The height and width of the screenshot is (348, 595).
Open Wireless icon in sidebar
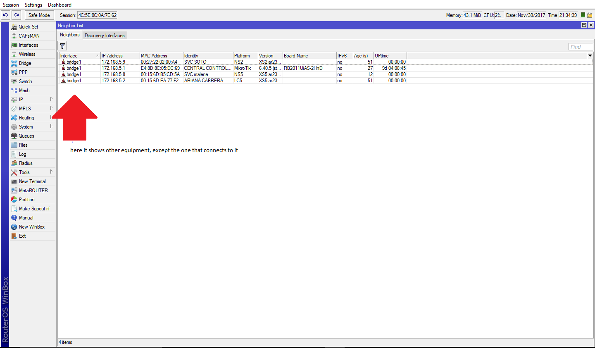(14, 54)
